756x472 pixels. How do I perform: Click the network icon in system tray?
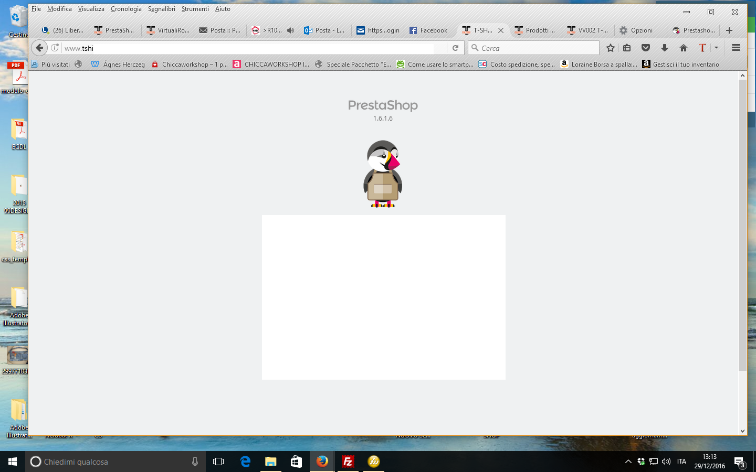point(654,462)
